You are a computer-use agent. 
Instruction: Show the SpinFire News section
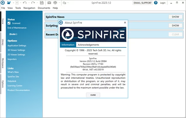coord(175,17)
